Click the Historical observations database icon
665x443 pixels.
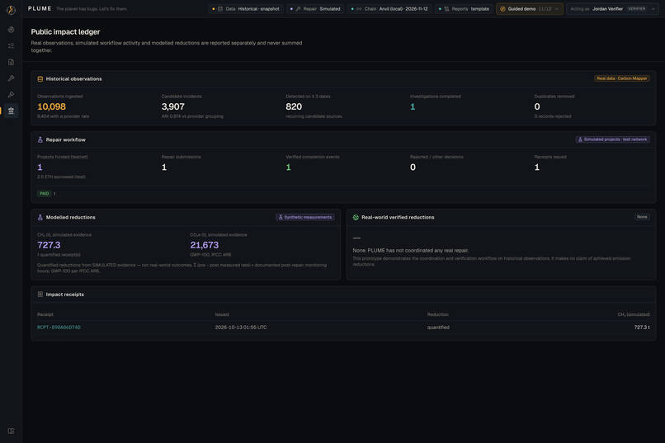[x=40, y=79]
